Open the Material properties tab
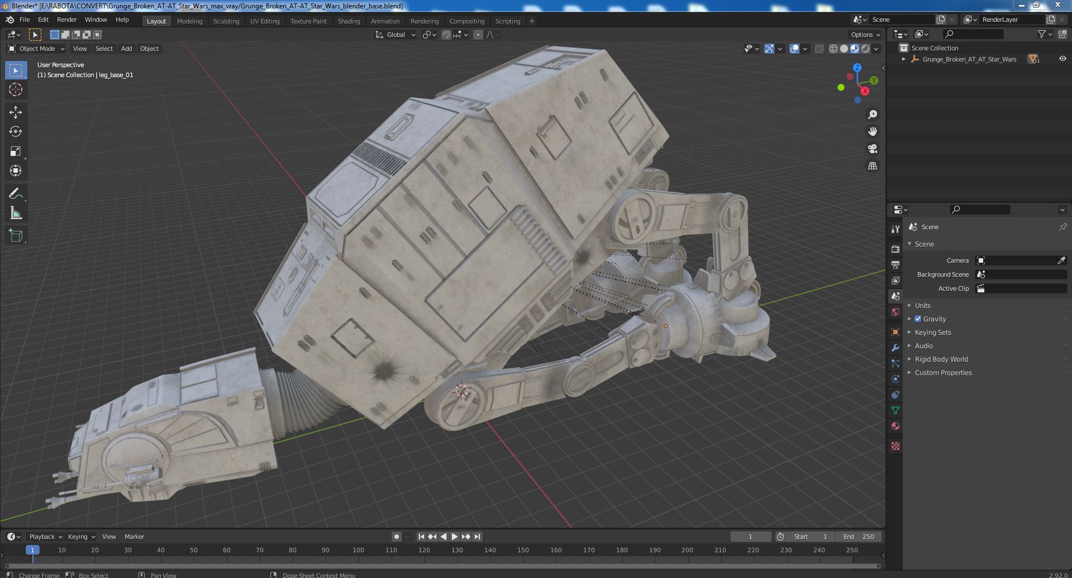 tap(895, 426)
